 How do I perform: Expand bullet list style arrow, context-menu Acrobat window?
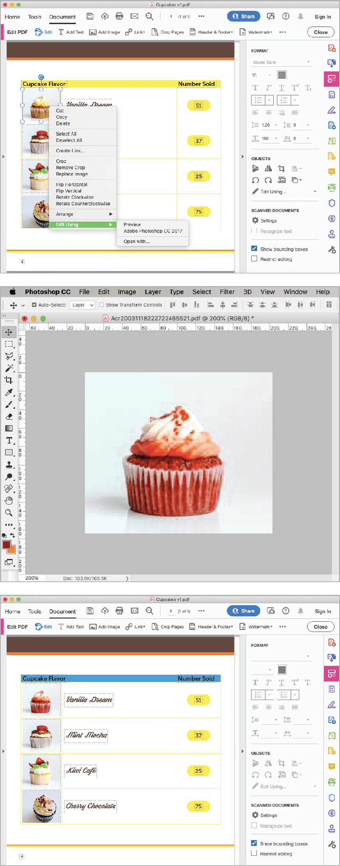click(x=269, y=100)
